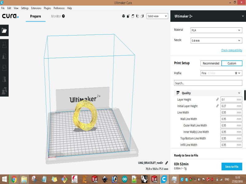Switch camera to right side view icon
Screen dimensions: 246x184
142,16
